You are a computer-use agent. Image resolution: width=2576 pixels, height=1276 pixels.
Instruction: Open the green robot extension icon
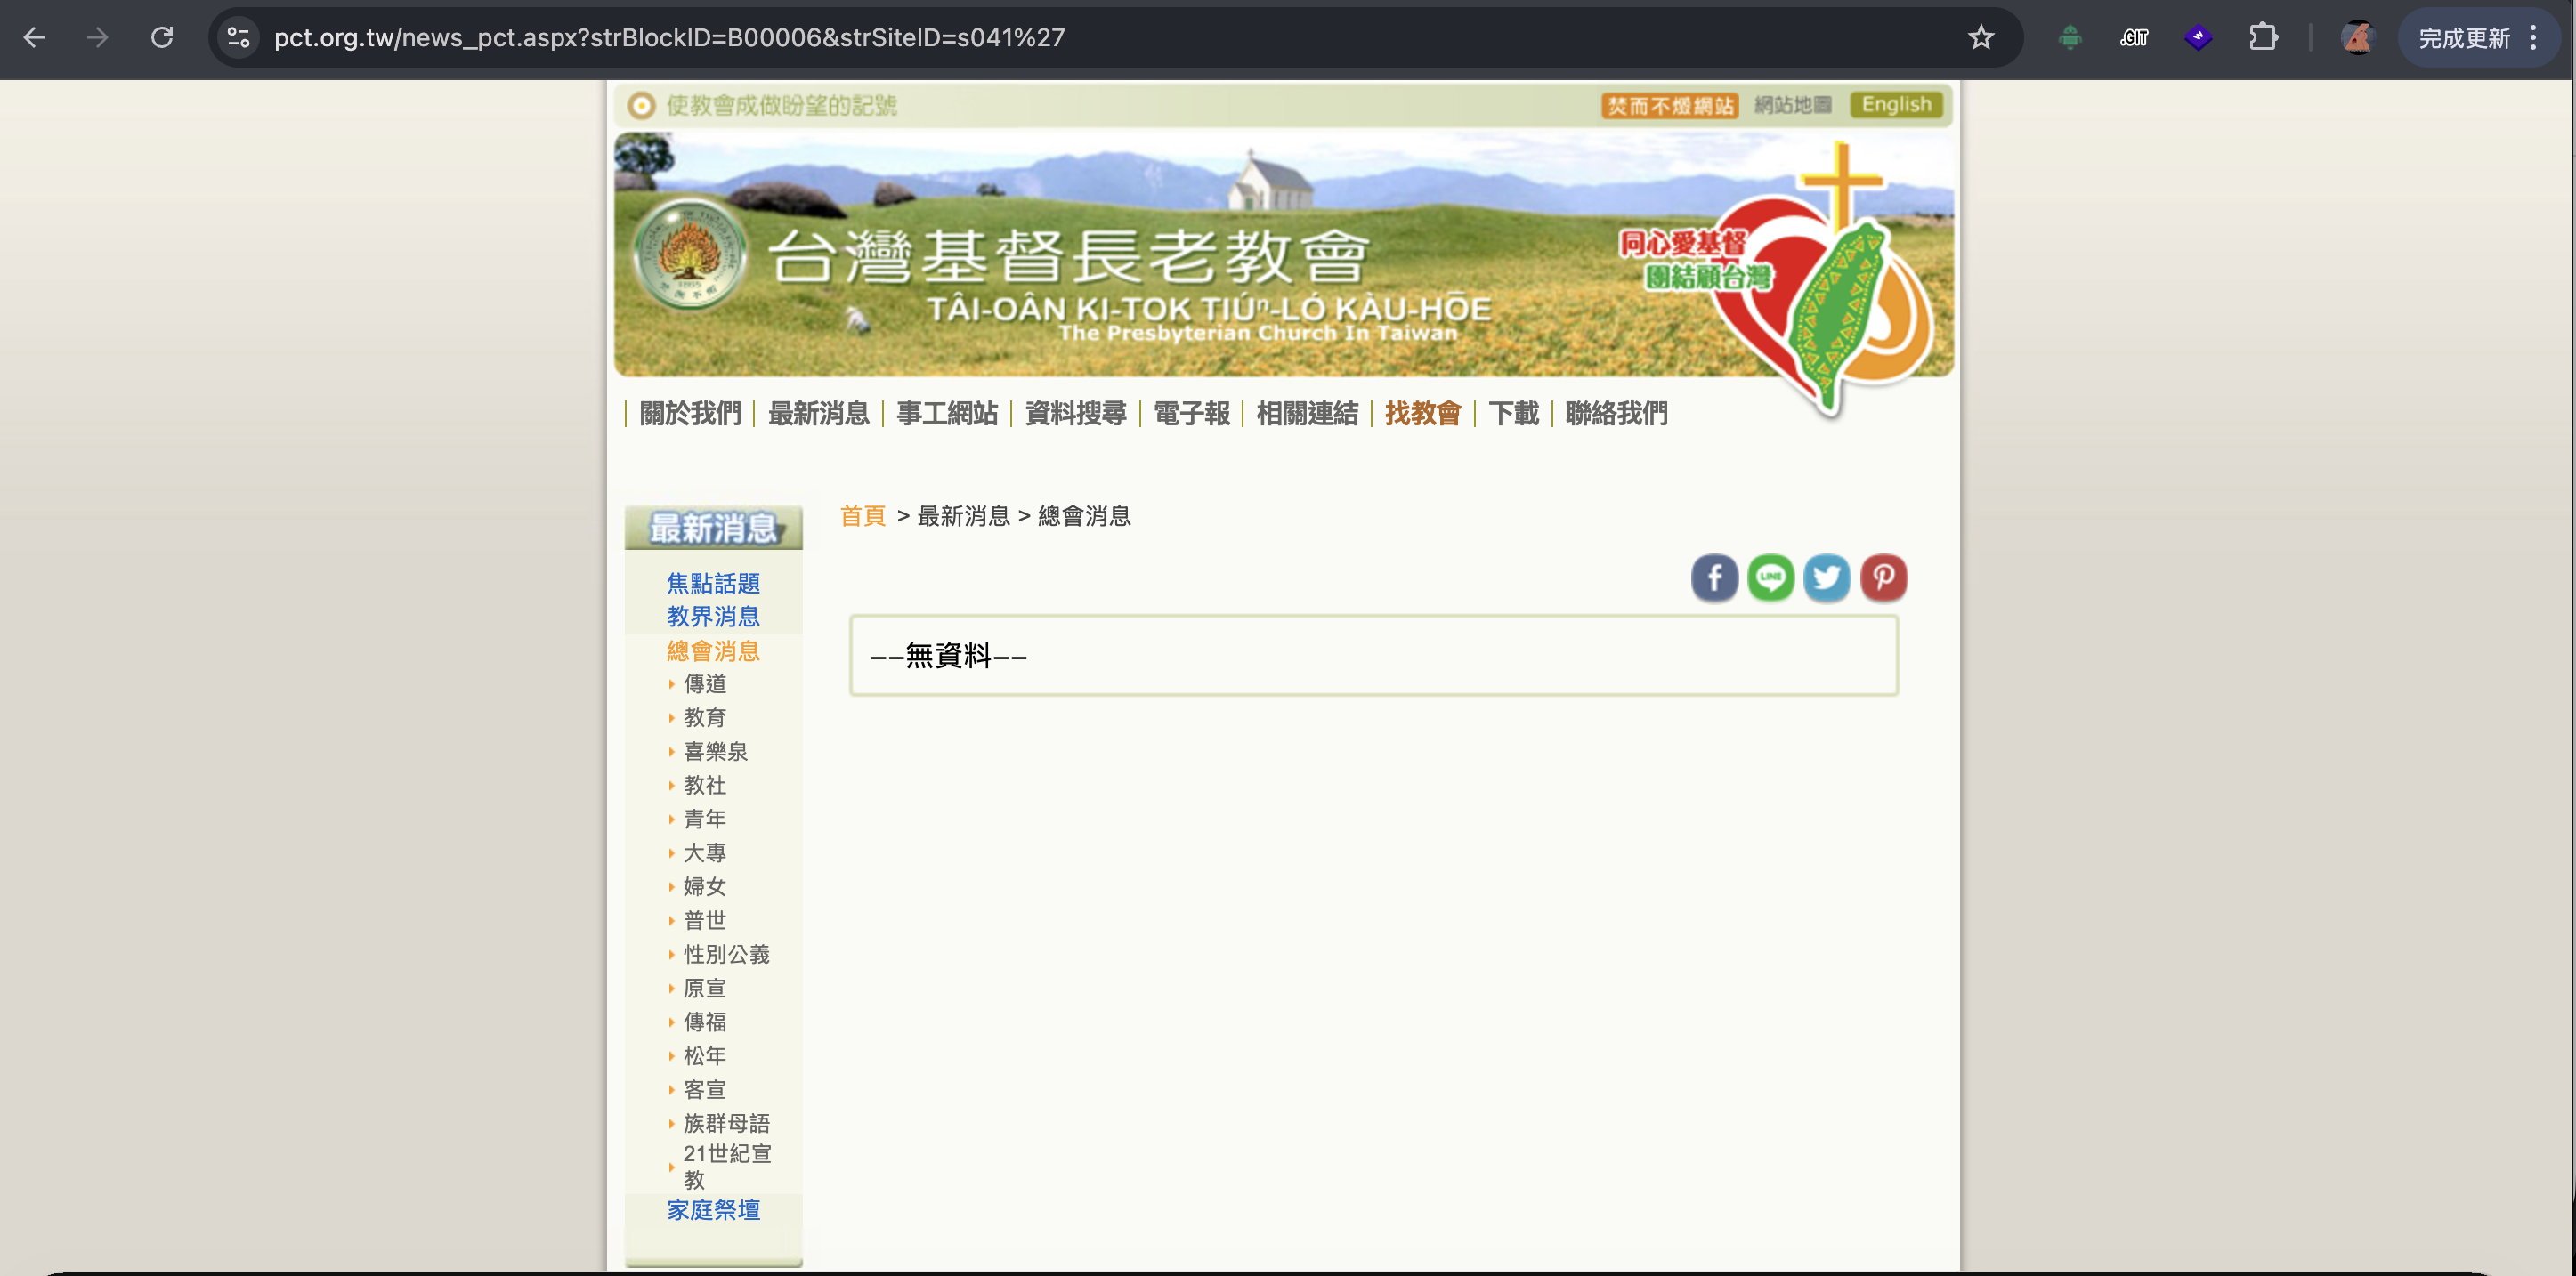pyautogui.click(x=2070, y=38)
